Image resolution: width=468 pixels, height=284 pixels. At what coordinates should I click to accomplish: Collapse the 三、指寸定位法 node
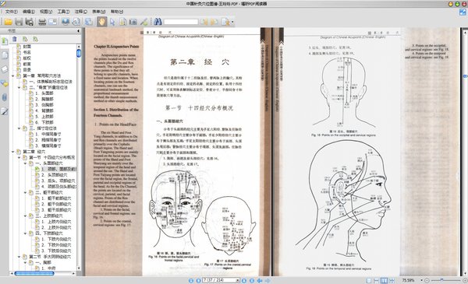19,128
